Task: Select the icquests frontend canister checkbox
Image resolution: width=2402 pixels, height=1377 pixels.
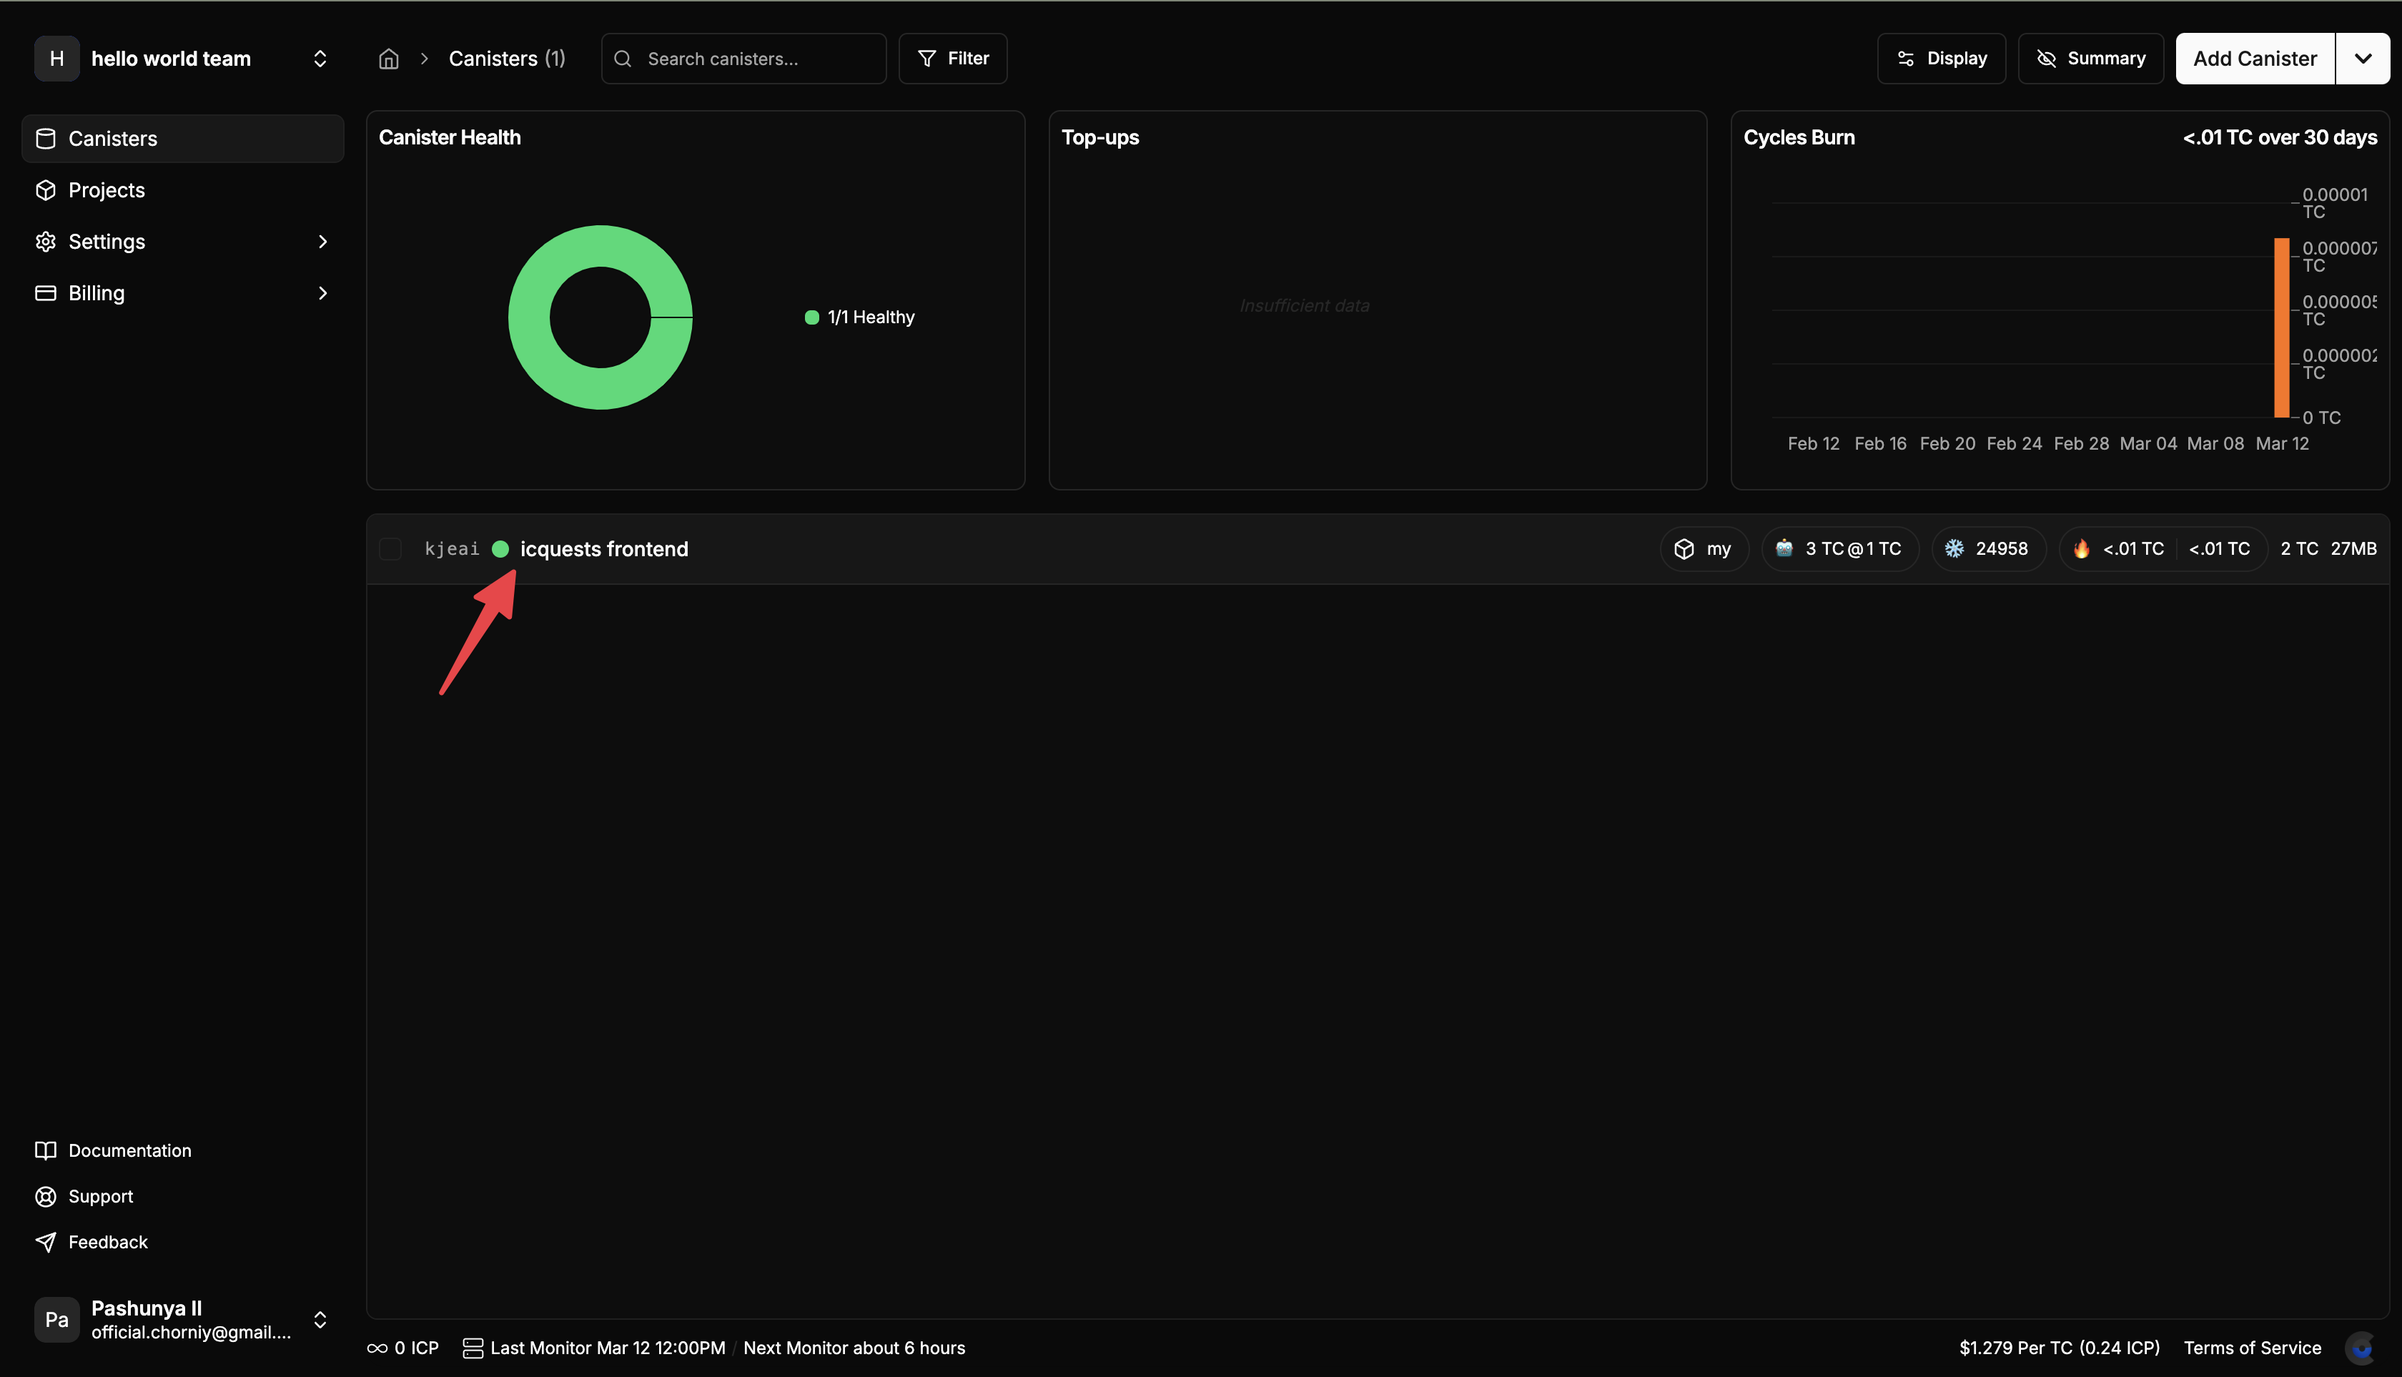Action: point(390,548)
